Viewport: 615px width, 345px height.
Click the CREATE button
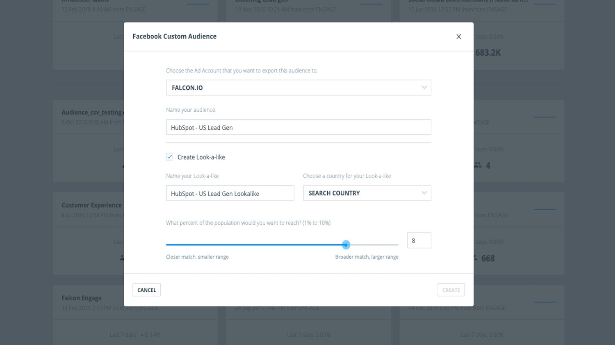click(x=451, y=290)
